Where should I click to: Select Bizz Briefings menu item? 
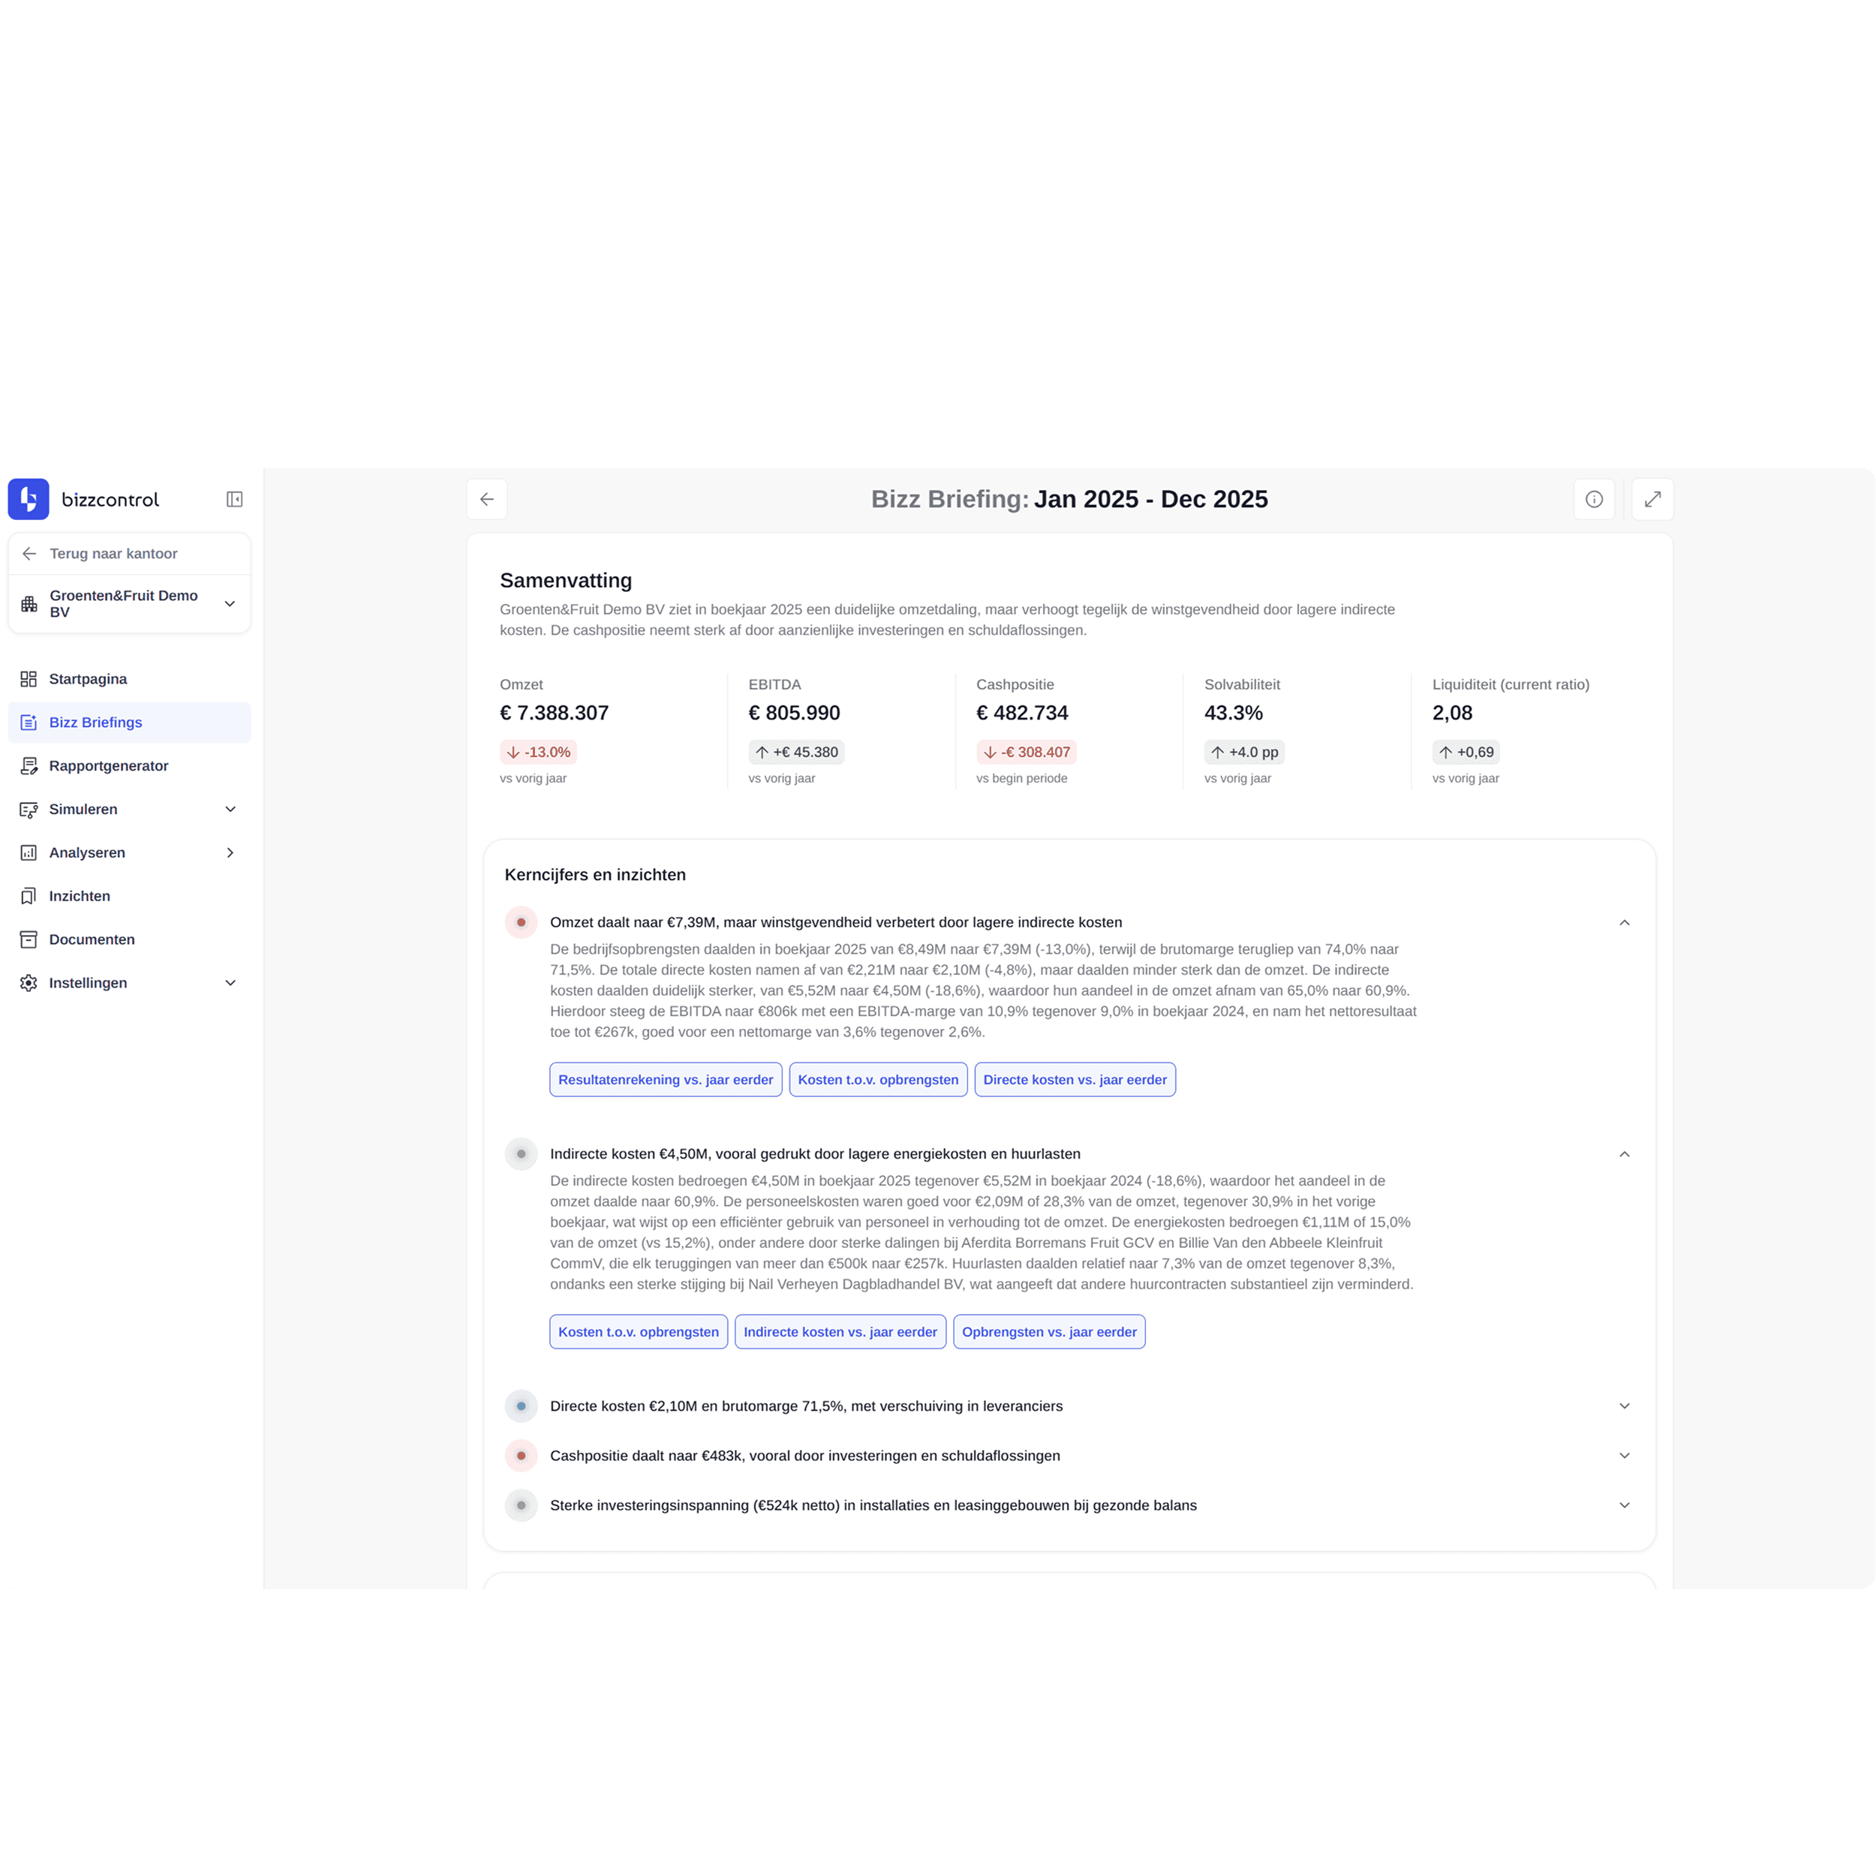[95, 723]
